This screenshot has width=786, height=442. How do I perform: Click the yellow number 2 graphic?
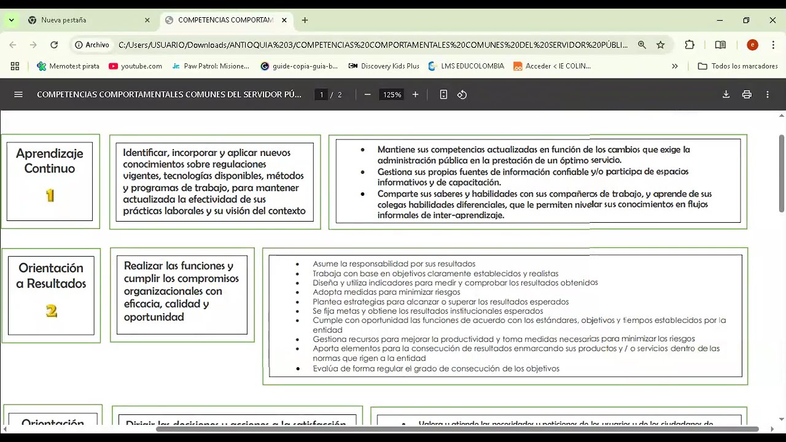(51, 311)
